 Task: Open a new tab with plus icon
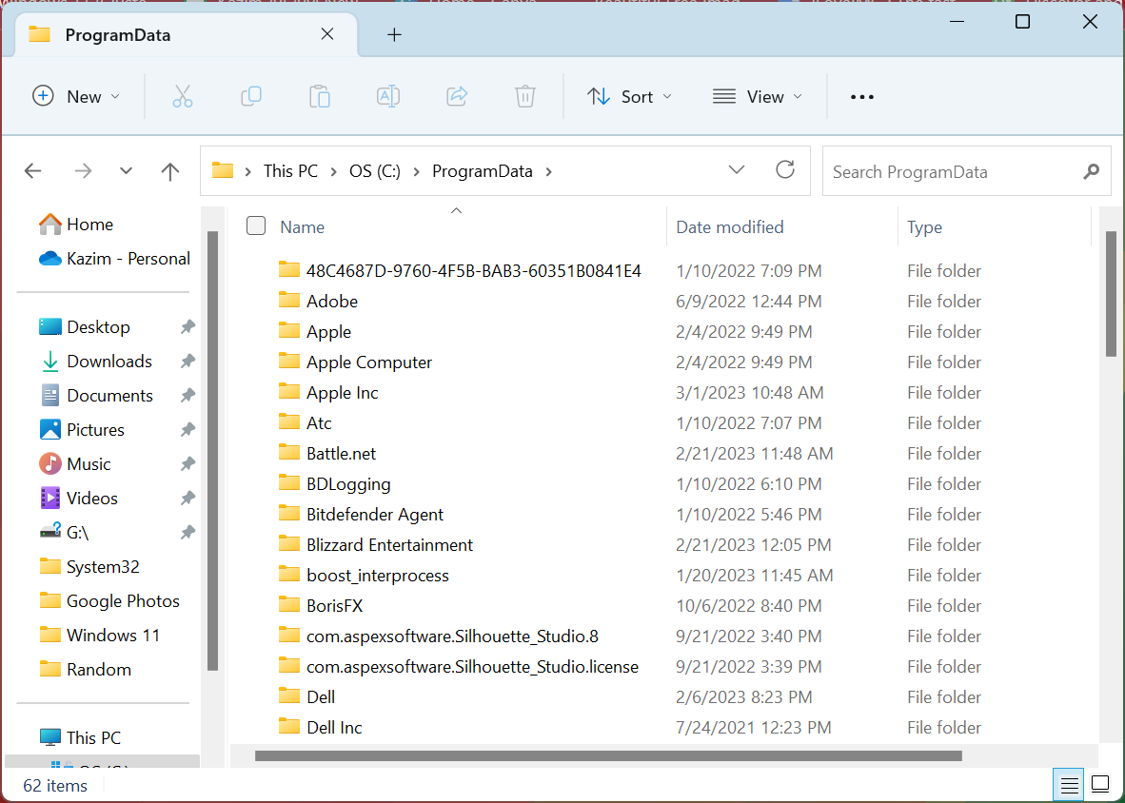[394, 34]
